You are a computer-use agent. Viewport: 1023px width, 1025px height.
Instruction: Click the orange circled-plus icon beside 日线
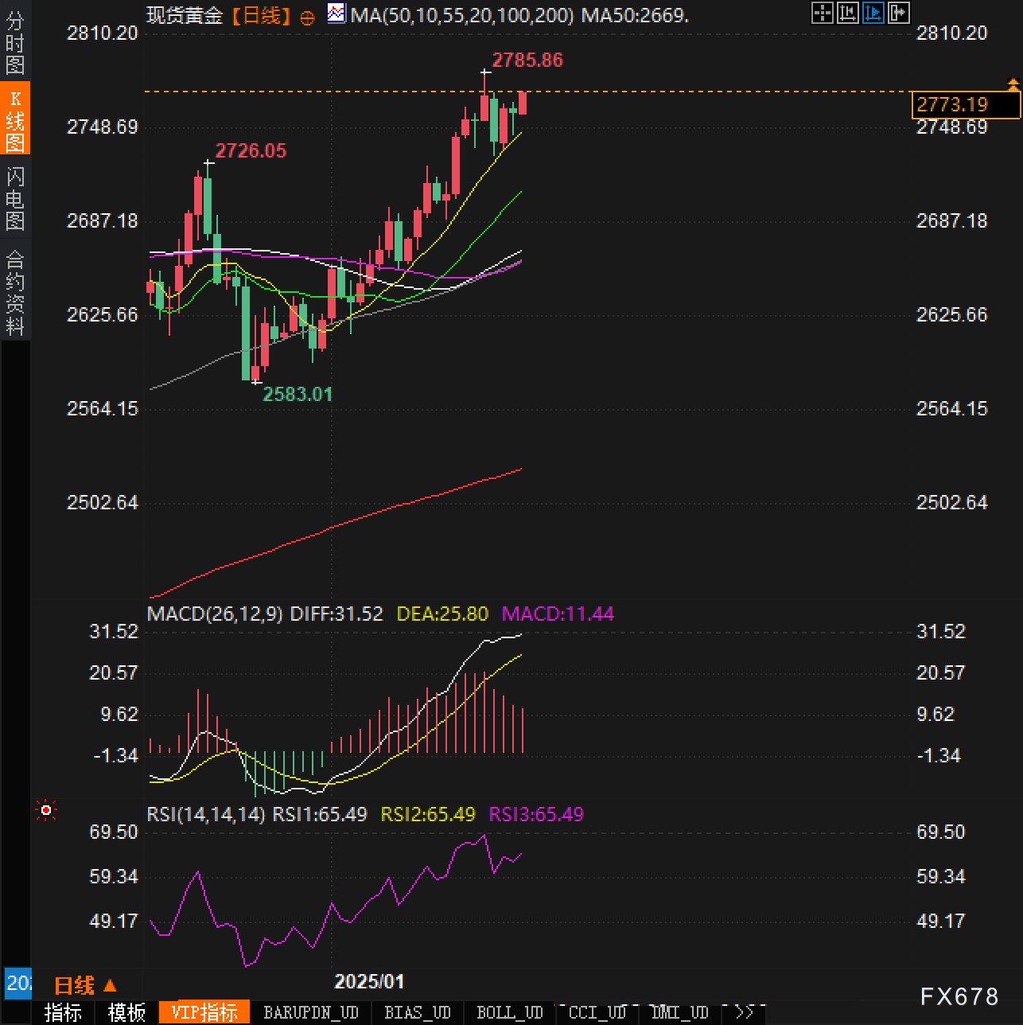tap(307, 18)
